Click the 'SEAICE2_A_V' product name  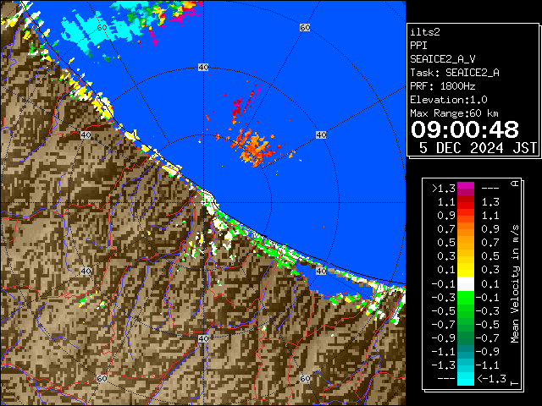tap(443, 59)
